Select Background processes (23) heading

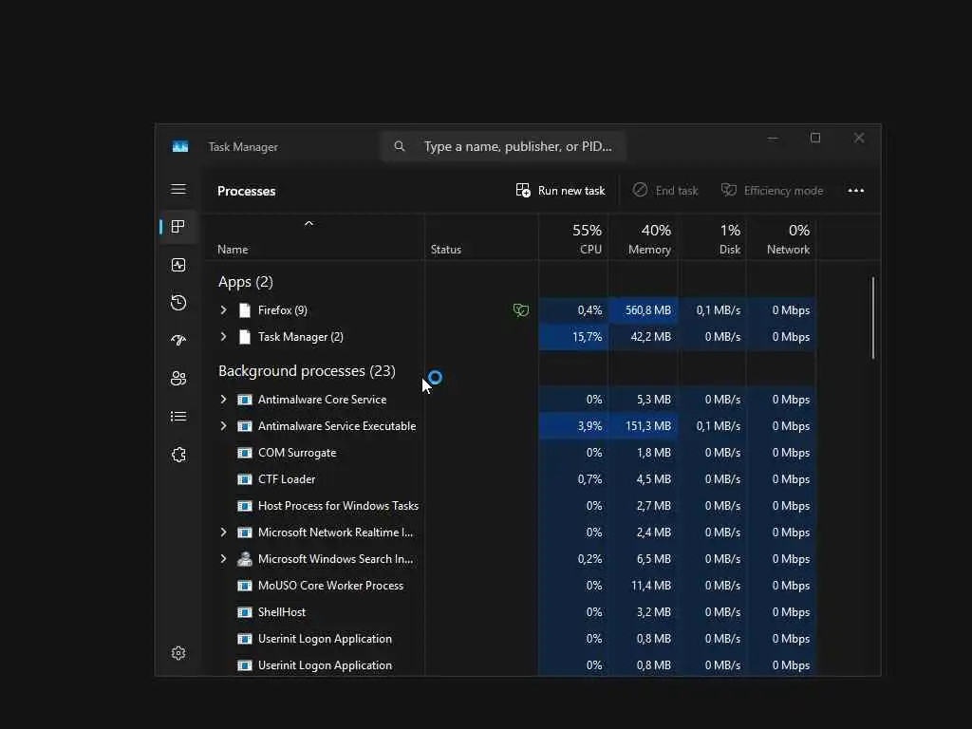pos(307,371)
